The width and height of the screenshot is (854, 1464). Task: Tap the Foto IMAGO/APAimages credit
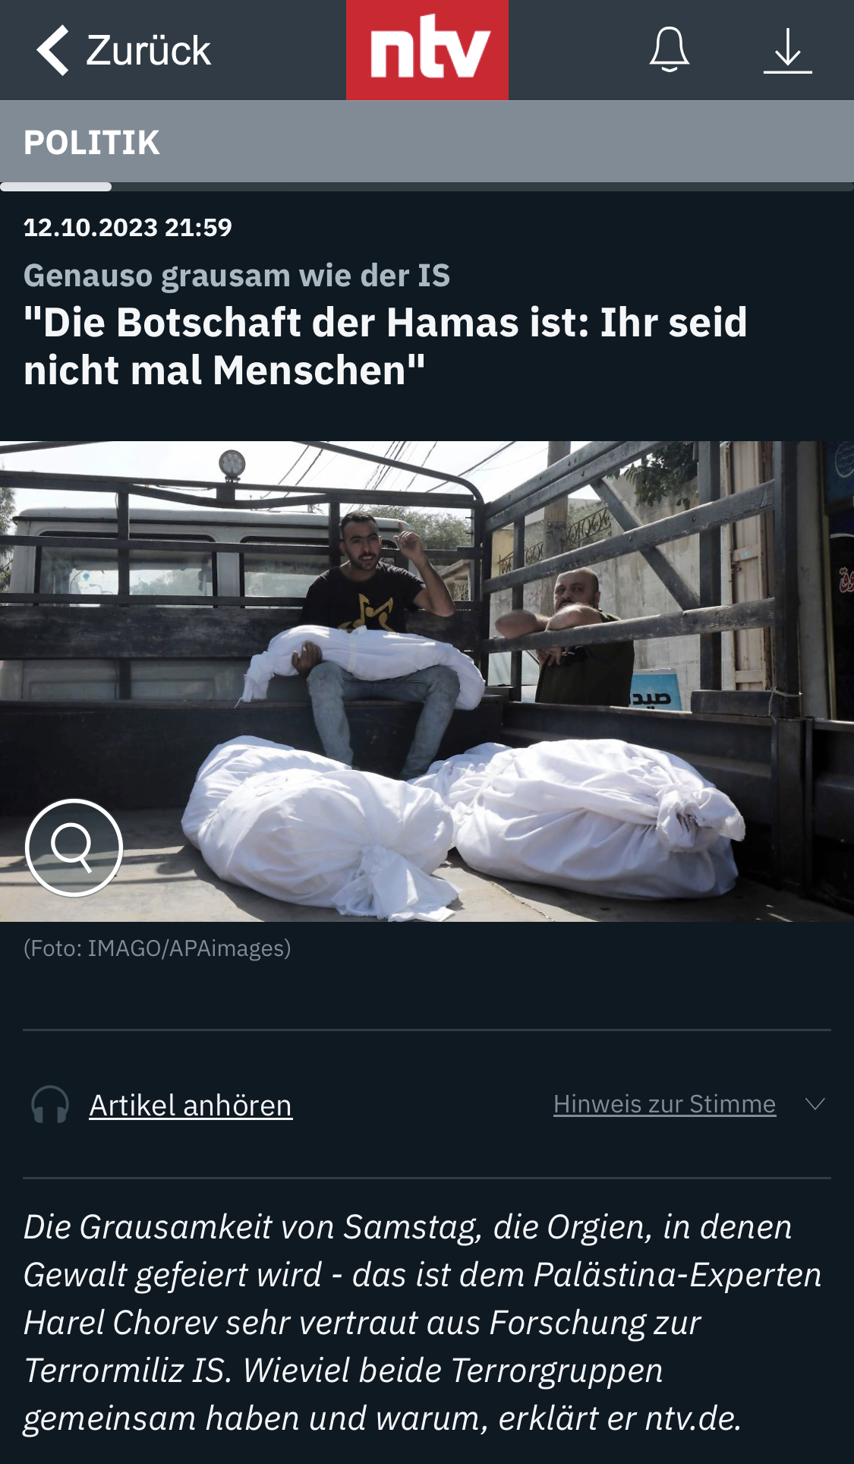[157, 948]
